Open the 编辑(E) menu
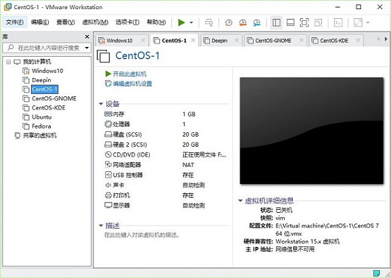391x278 pixels. click(x=40, y=22)
